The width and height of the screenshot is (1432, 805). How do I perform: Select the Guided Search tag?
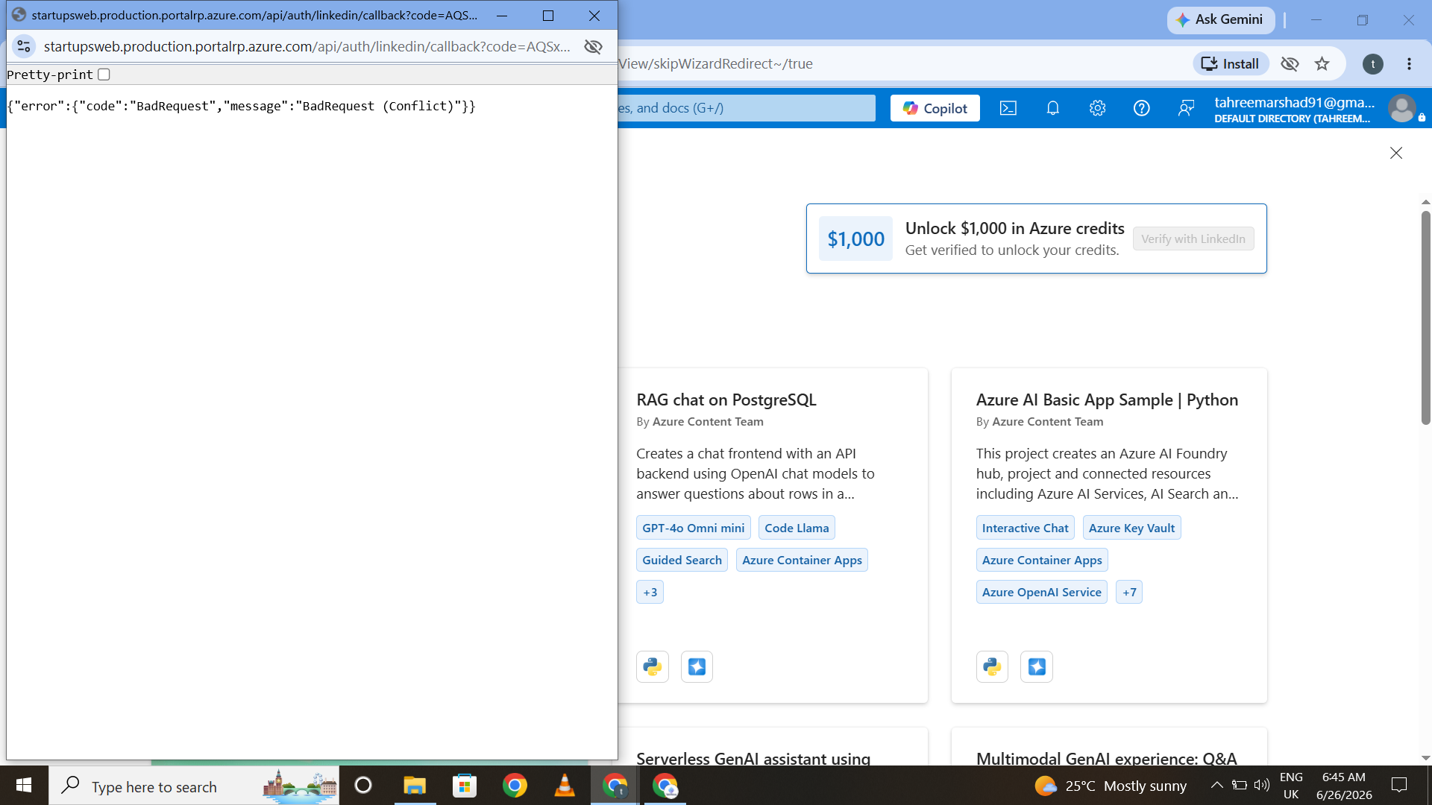(682, 560)
